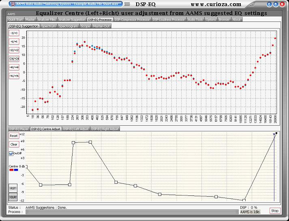Click the grey CLR button

click(13, 197)
